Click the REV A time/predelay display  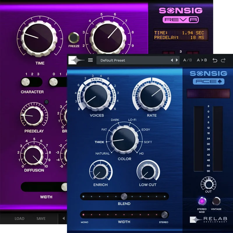181,35
